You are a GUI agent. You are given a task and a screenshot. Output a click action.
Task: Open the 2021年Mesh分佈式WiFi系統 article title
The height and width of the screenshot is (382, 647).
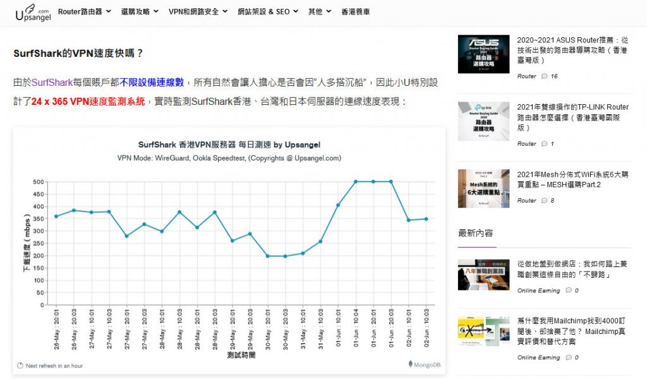pos(572,179)
